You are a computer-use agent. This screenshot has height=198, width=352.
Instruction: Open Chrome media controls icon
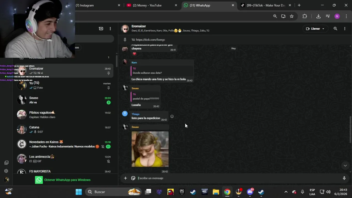pos(328,16)
